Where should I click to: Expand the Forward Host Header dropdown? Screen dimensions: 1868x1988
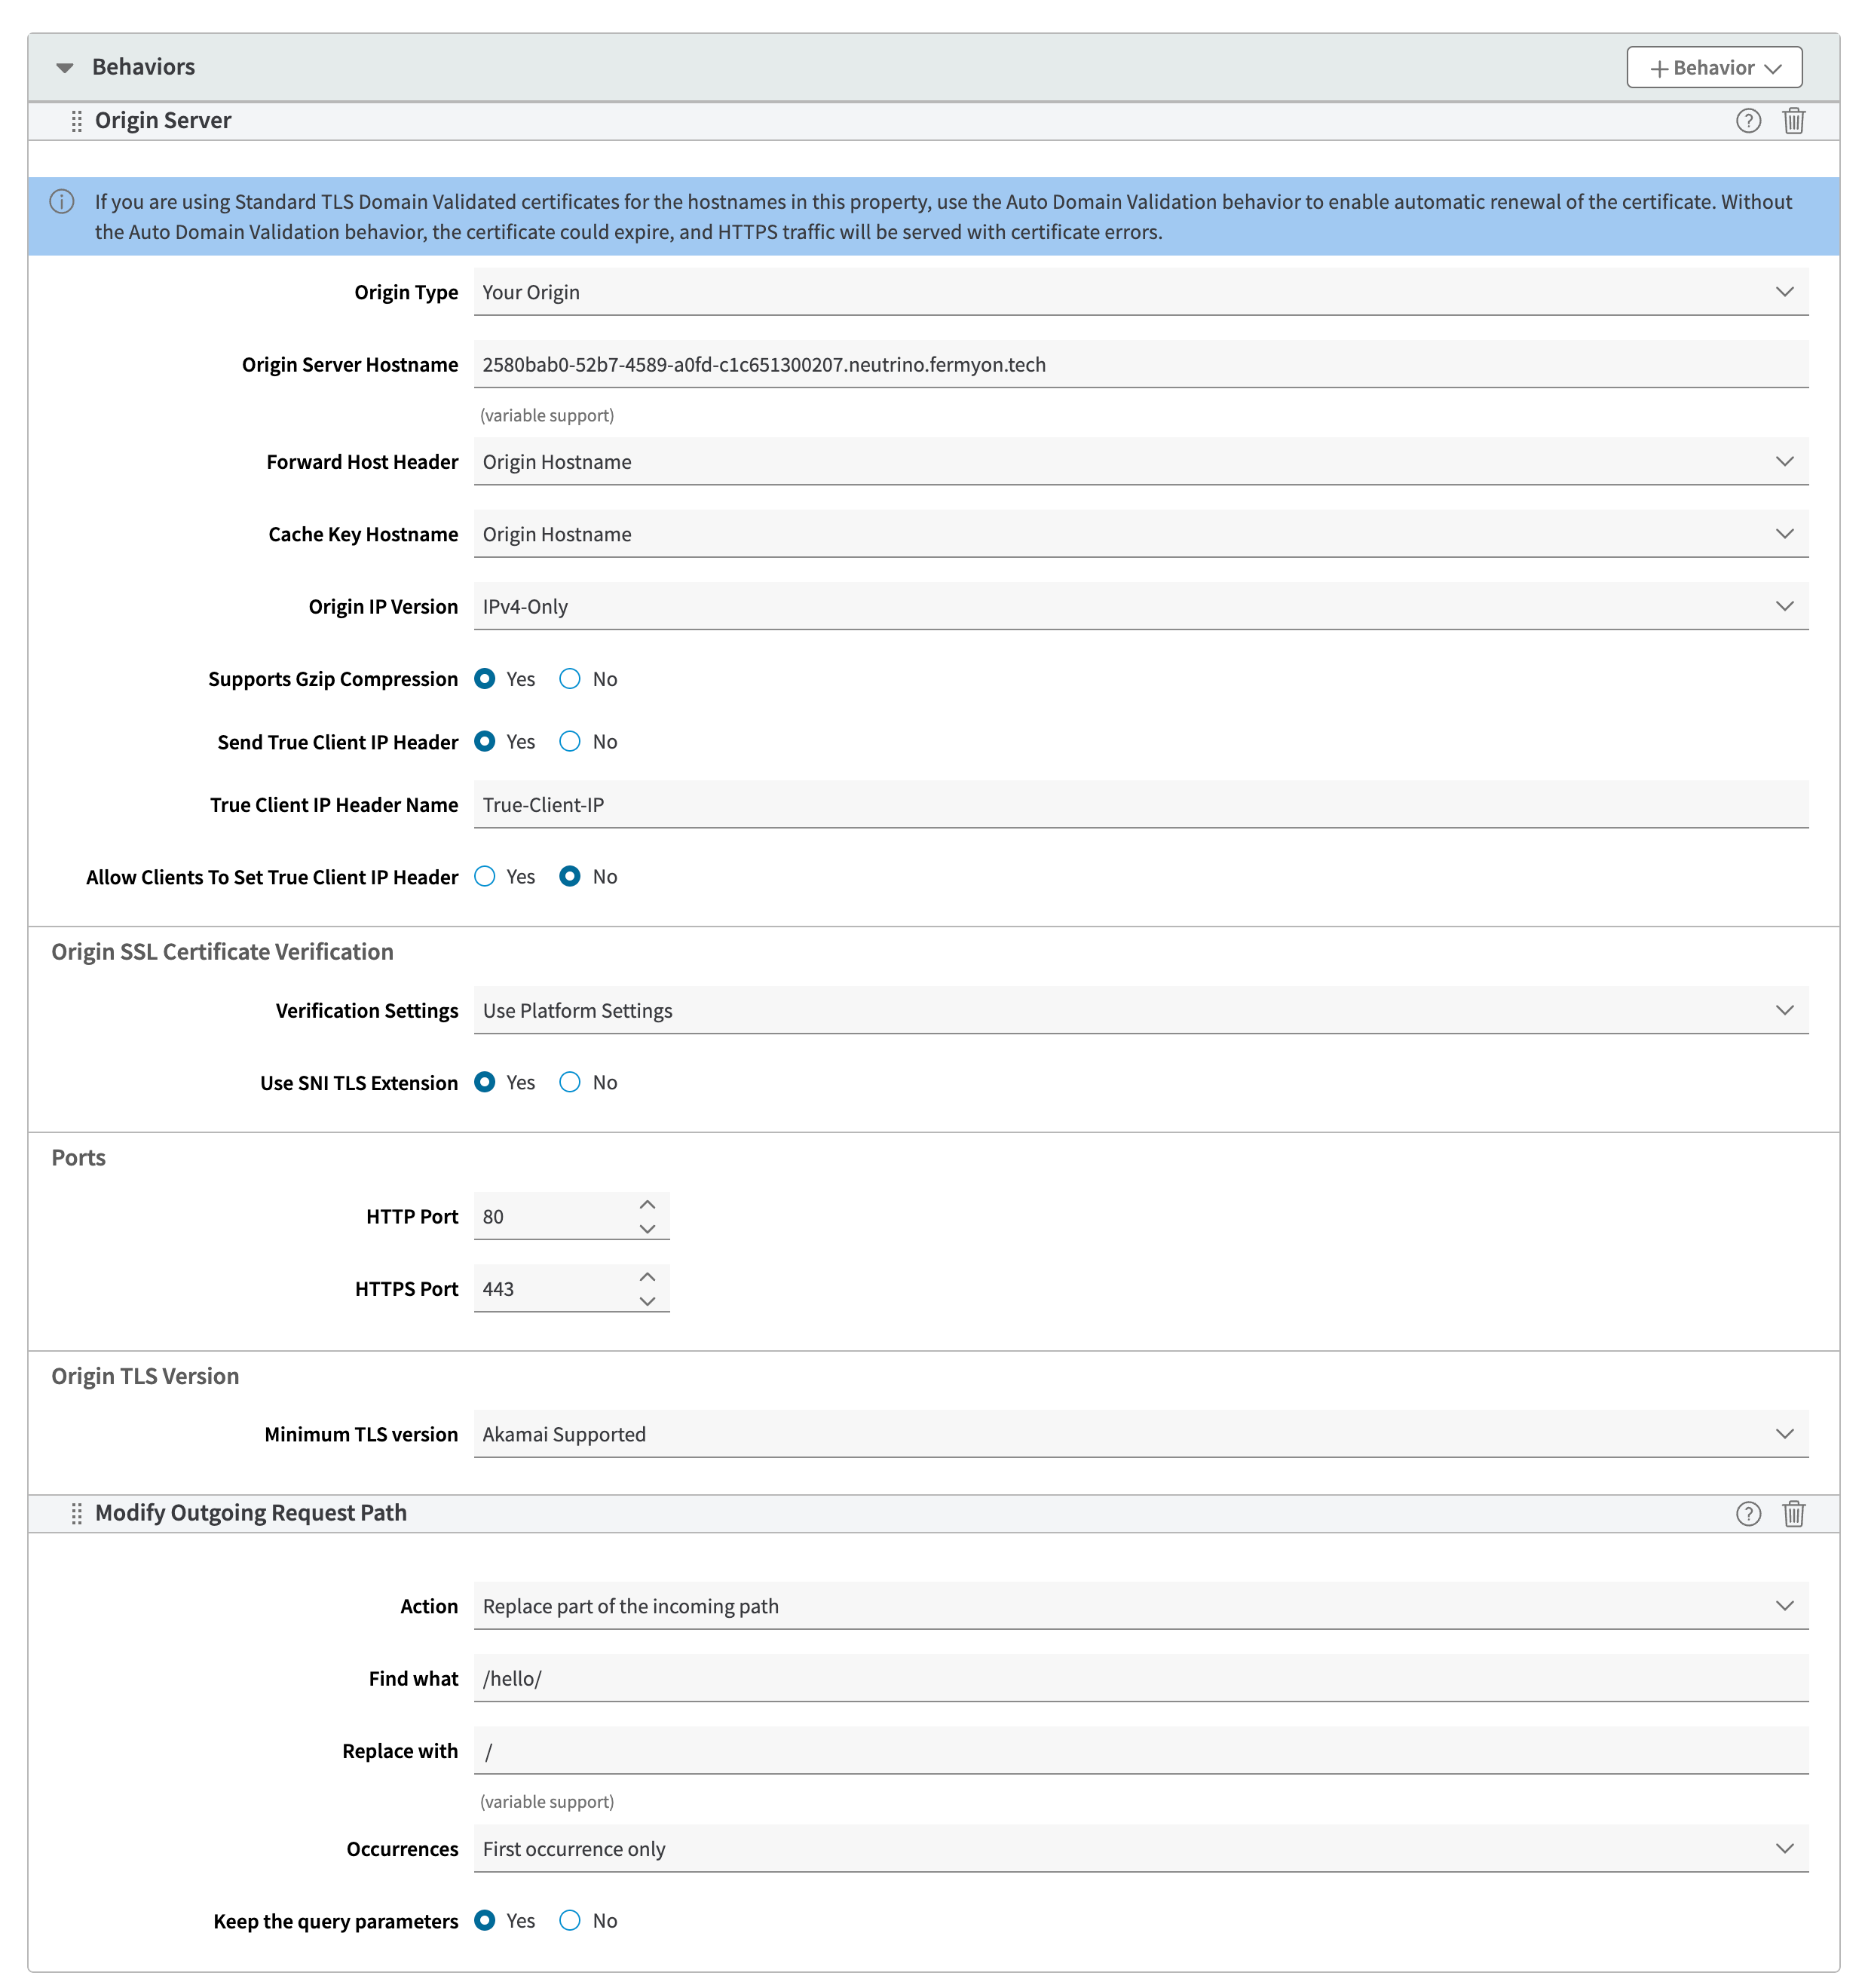click(x=1140, y=462)
